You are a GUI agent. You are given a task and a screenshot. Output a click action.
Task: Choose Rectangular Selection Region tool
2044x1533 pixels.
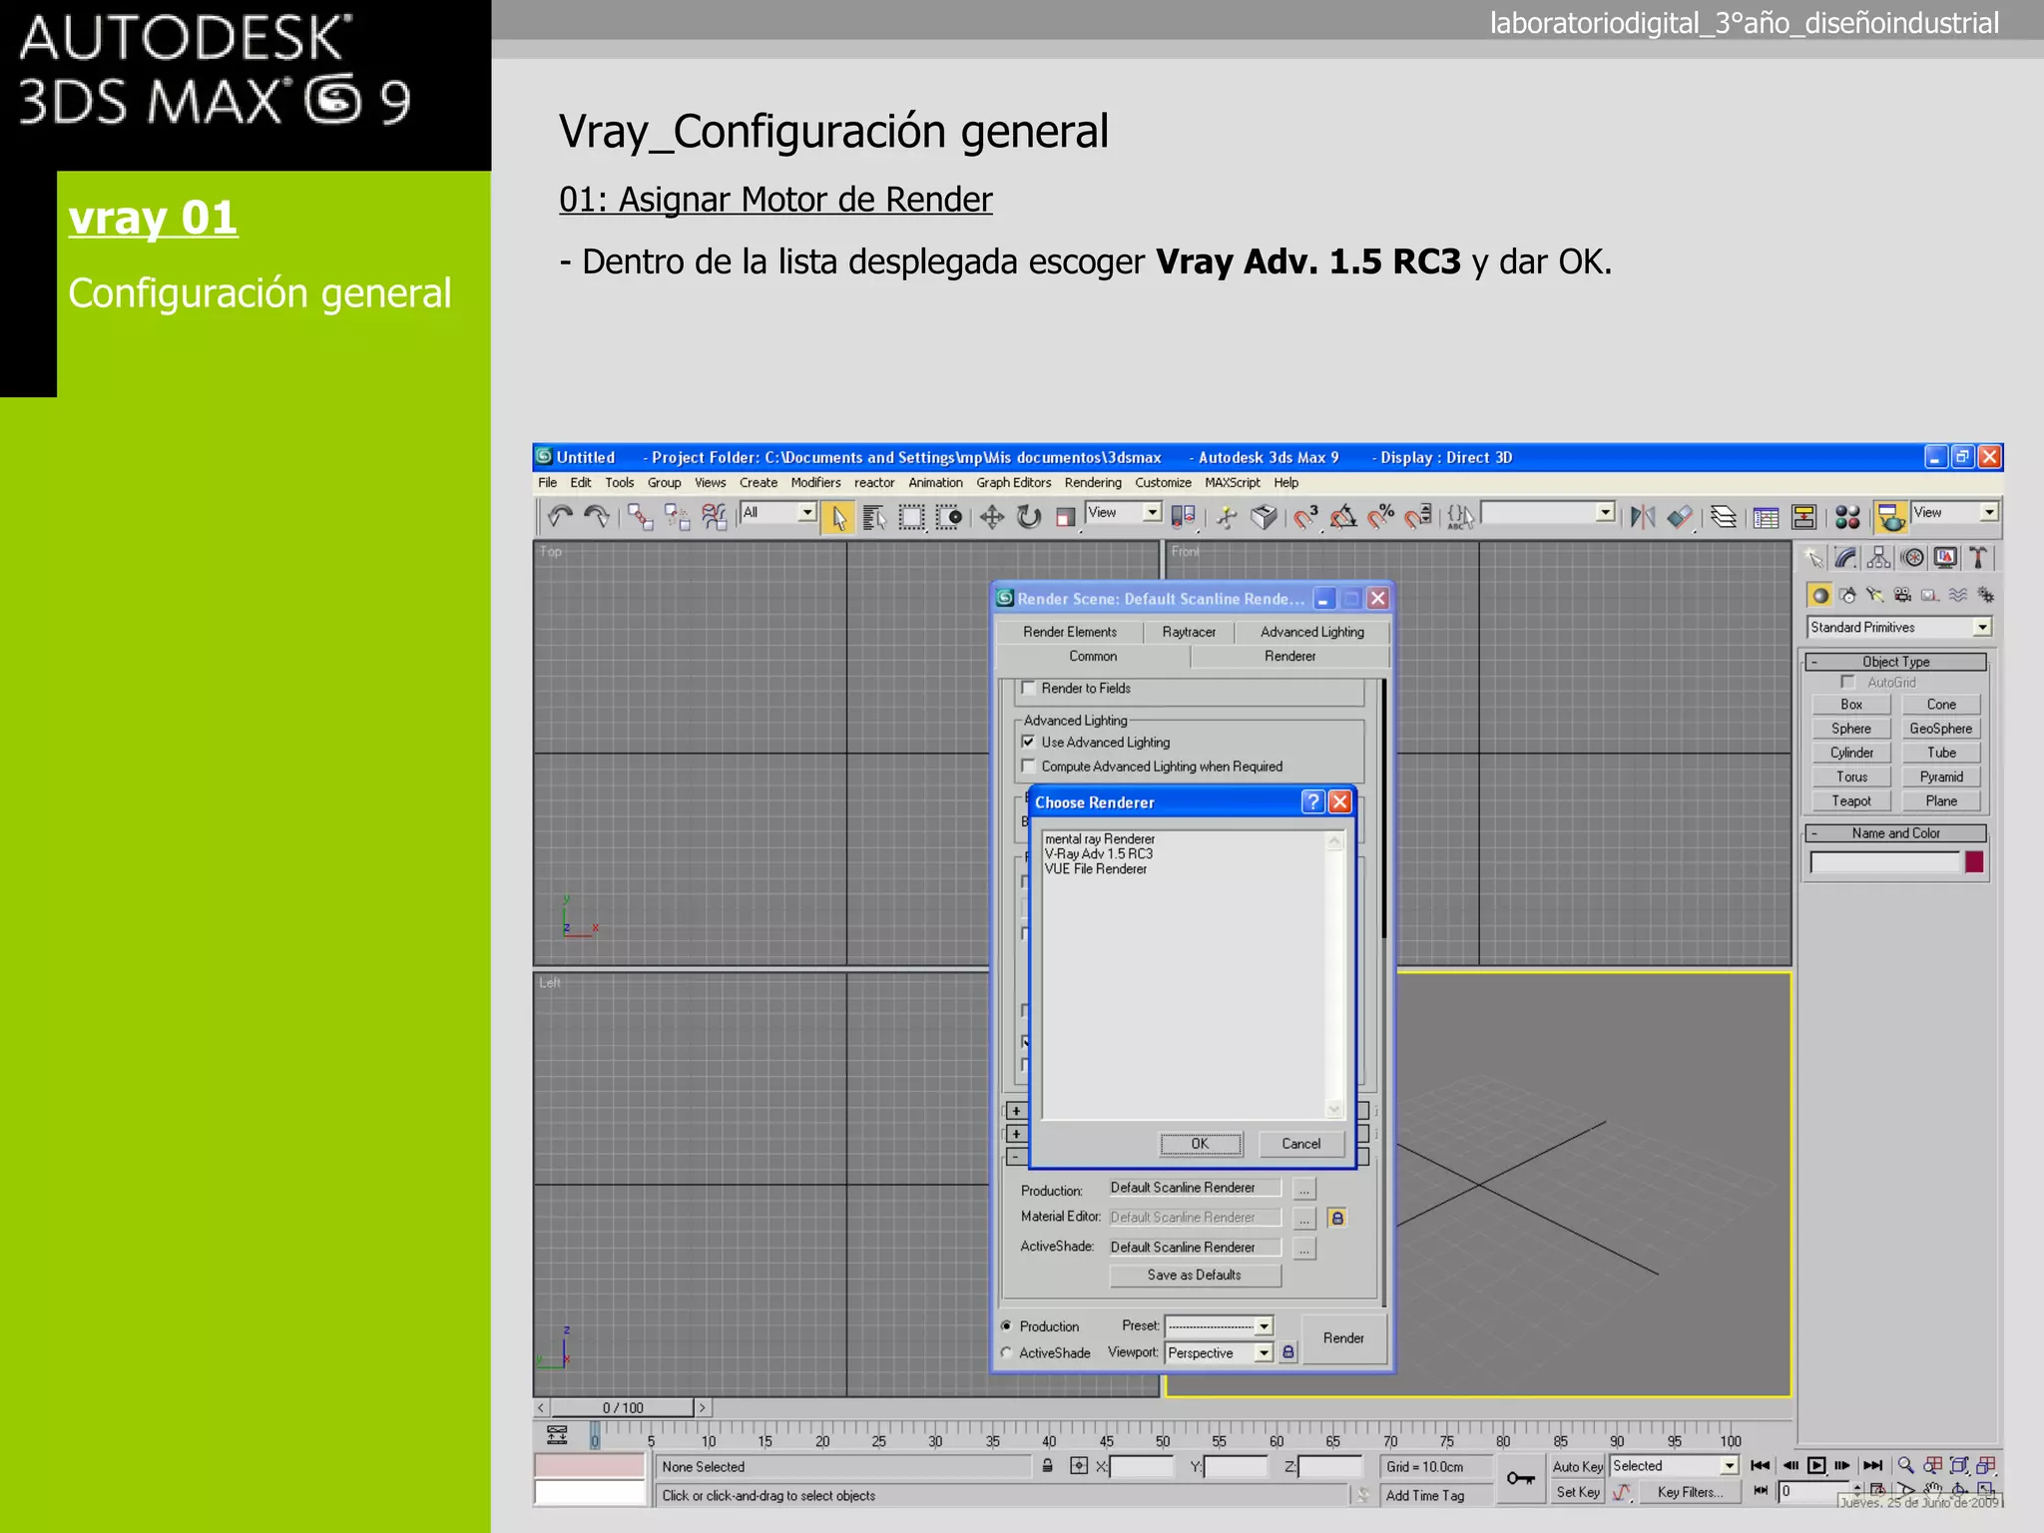coord(911,517)
